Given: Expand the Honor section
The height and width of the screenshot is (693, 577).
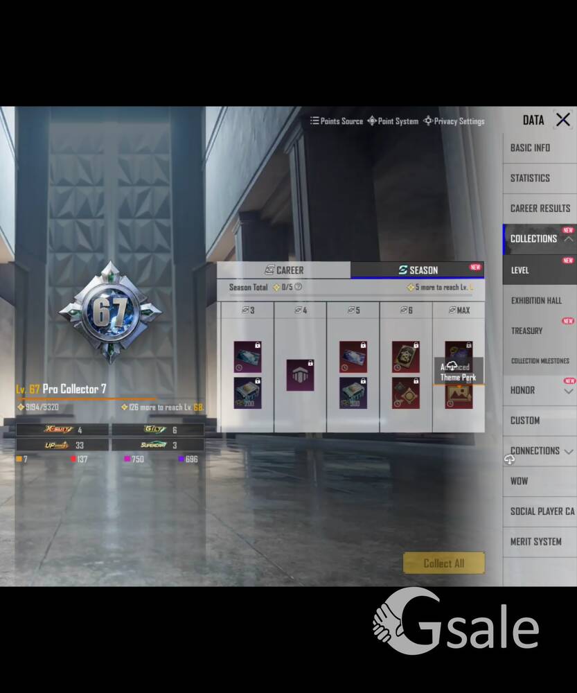Looking at the screenshot, I should 568,391.
